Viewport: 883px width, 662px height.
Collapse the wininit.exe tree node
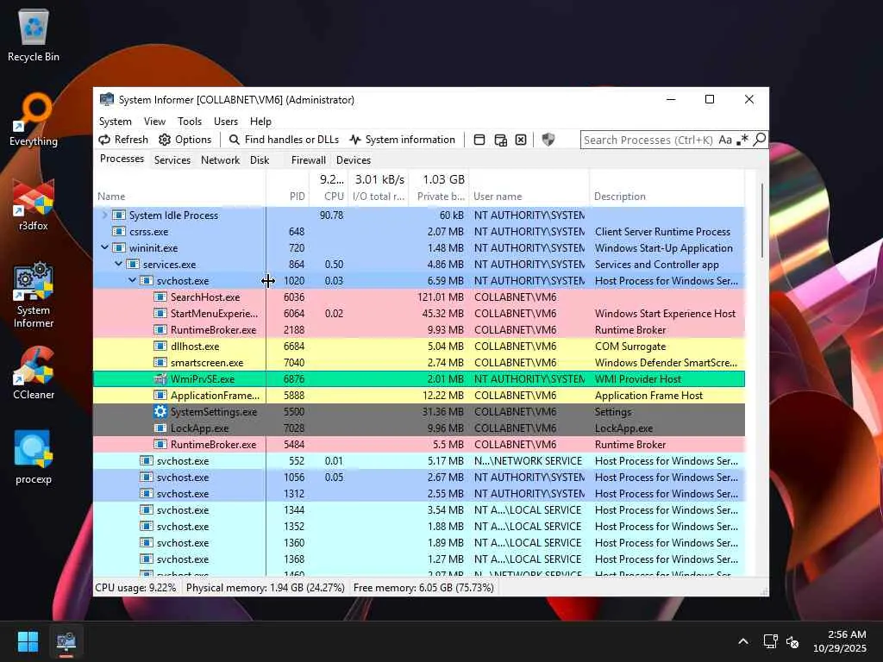coord(104,247)
